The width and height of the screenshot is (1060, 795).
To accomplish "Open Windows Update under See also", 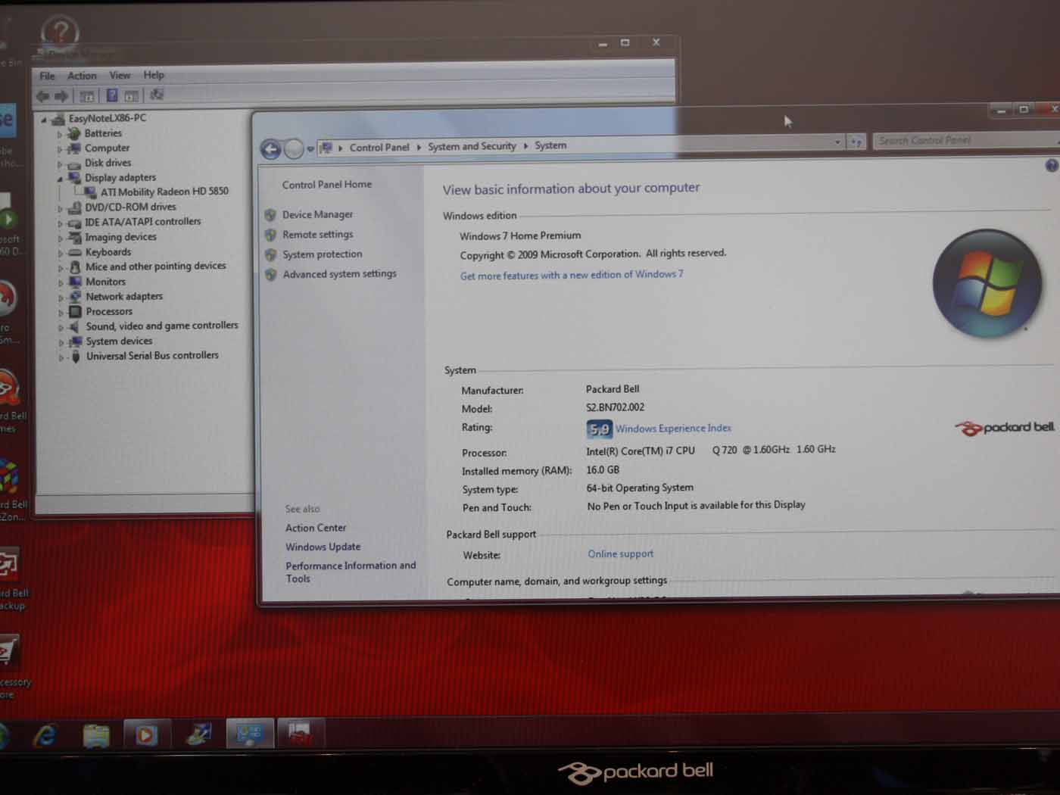I will click(x=323, y=547).
